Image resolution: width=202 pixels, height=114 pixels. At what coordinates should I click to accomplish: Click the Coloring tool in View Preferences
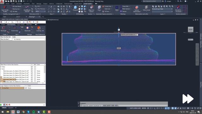39,29
